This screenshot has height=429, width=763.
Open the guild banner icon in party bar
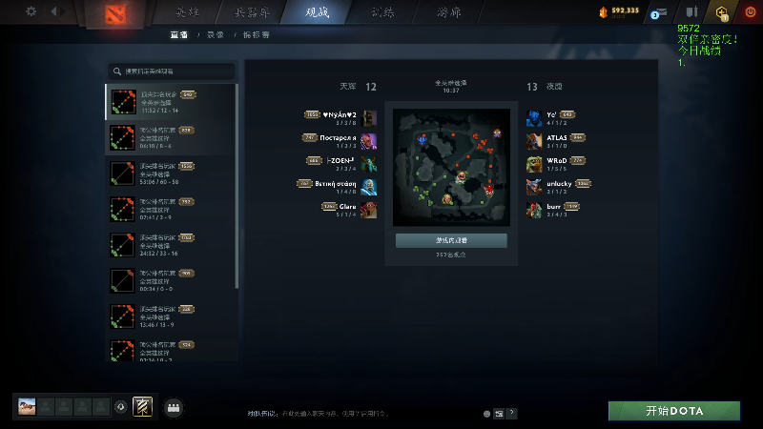(142, 407)
